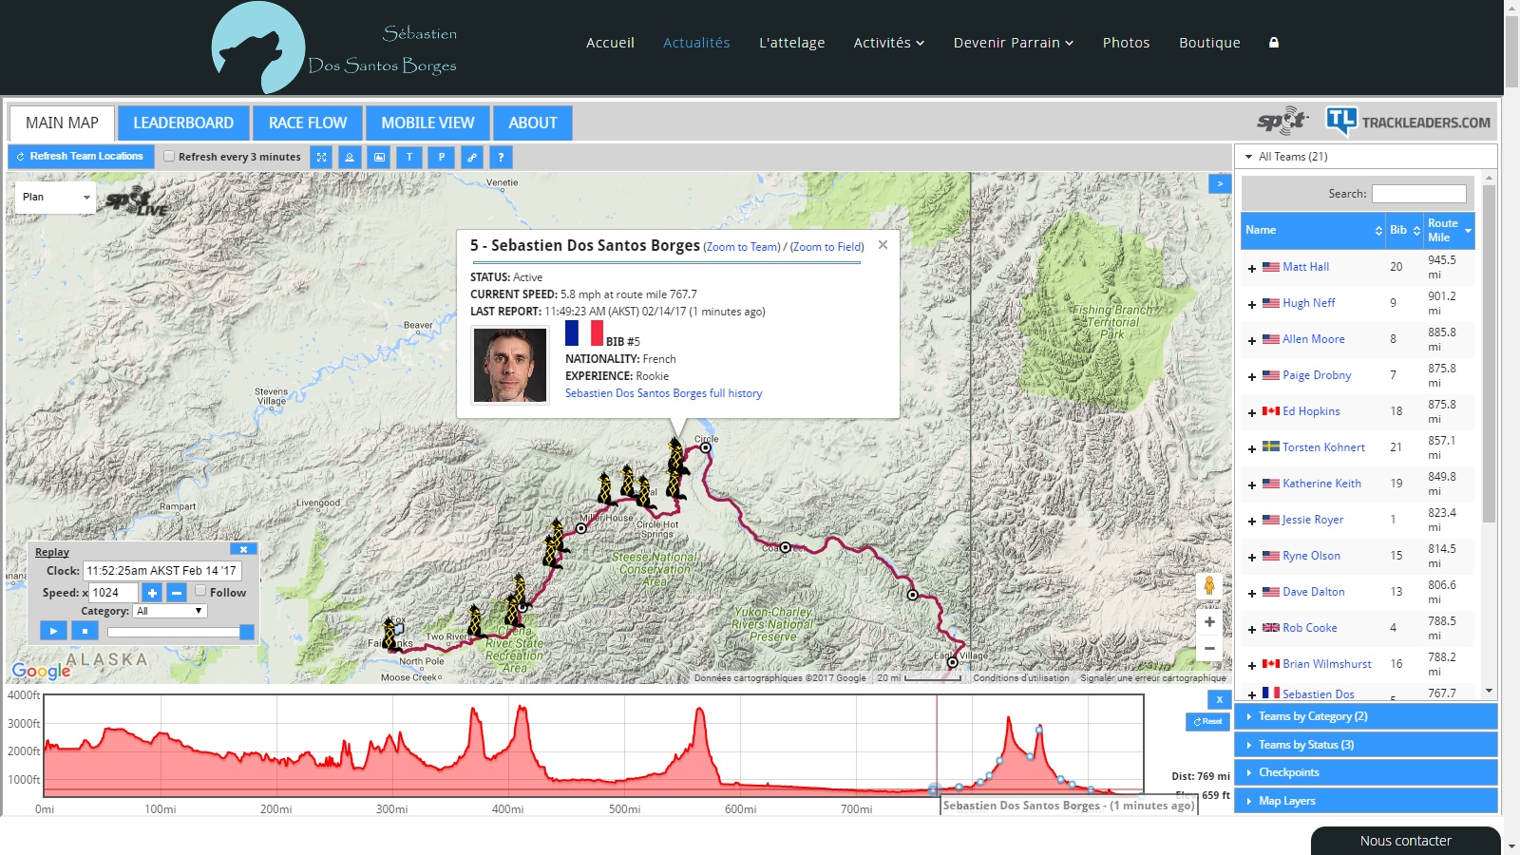Click the image/photo icon in map toolbar
This screenshot has height=855, width=1520.
coord(379,157)
